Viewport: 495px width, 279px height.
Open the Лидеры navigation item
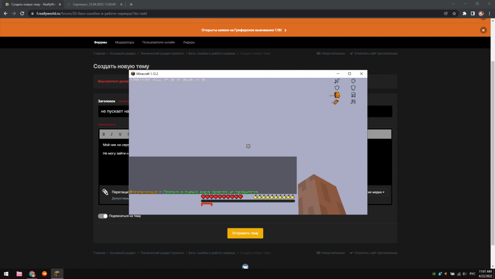click(x=189, y=42)
